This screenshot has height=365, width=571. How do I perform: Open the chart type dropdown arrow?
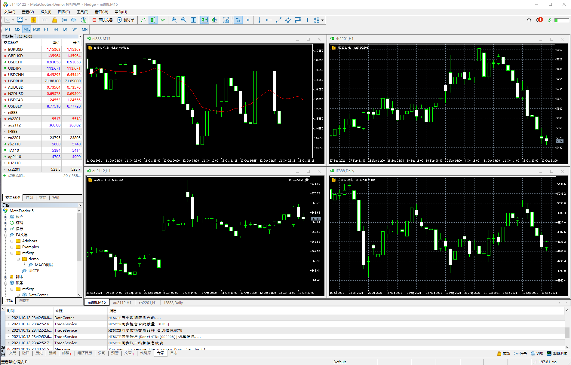[13, 20]
